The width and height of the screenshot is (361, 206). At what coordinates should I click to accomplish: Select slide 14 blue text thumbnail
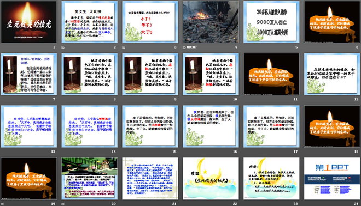(x=90, y=126)
